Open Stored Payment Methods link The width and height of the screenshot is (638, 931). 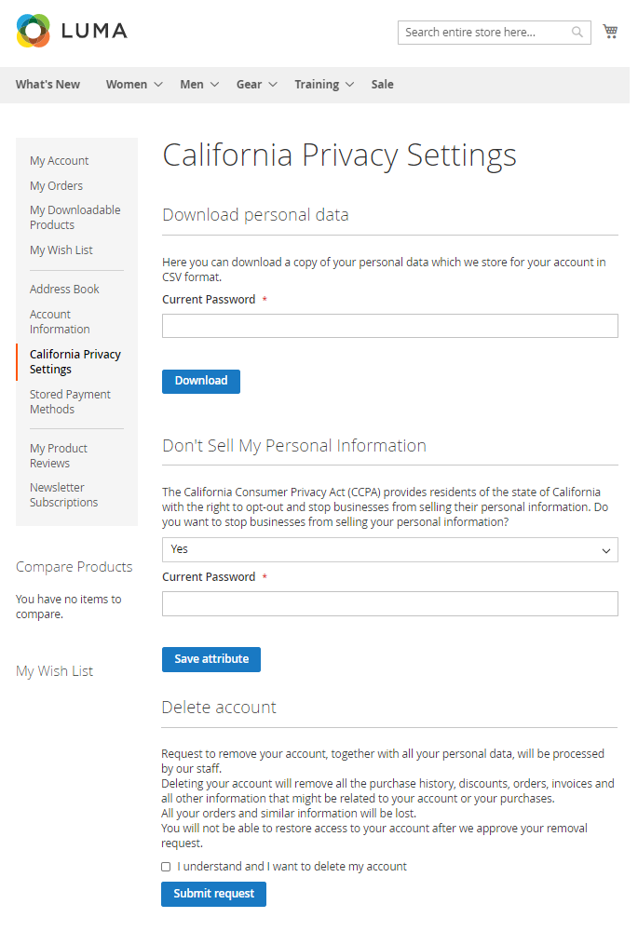70,402
